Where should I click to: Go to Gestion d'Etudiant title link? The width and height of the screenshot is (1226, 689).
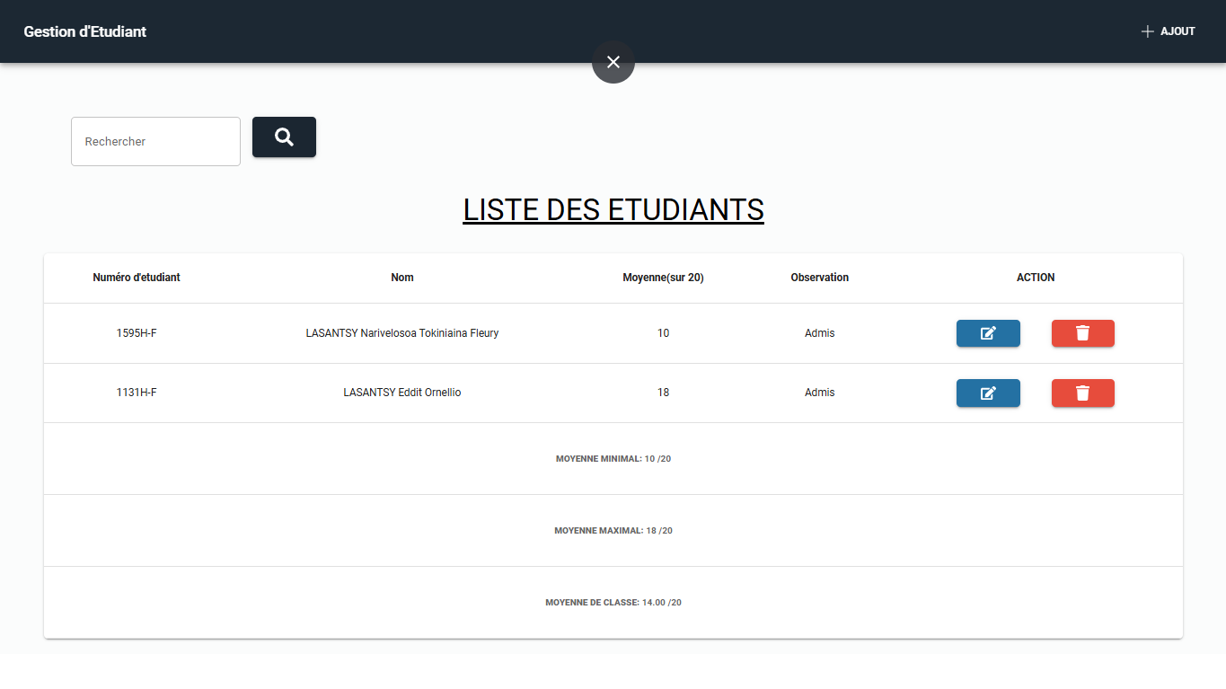point(84,31)
